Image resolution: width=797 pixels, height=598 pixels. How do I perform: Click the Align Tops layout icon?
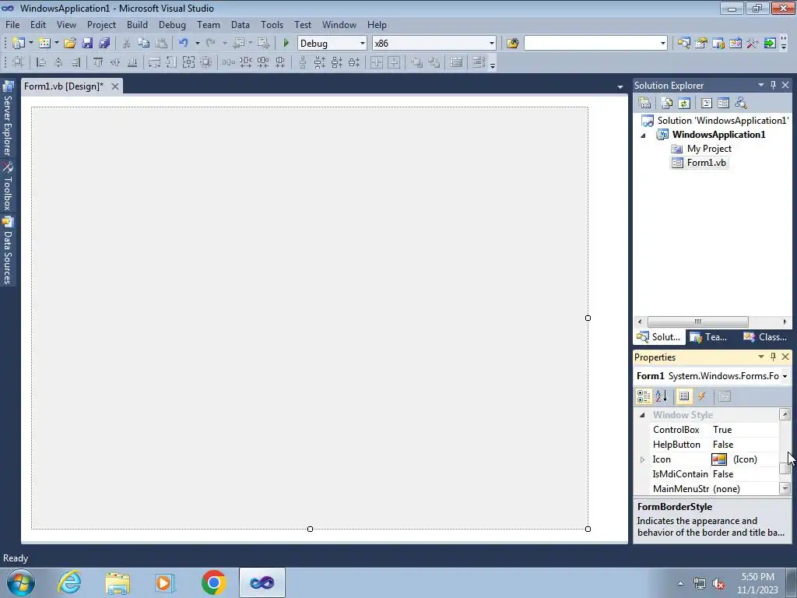tap(97, 62)
